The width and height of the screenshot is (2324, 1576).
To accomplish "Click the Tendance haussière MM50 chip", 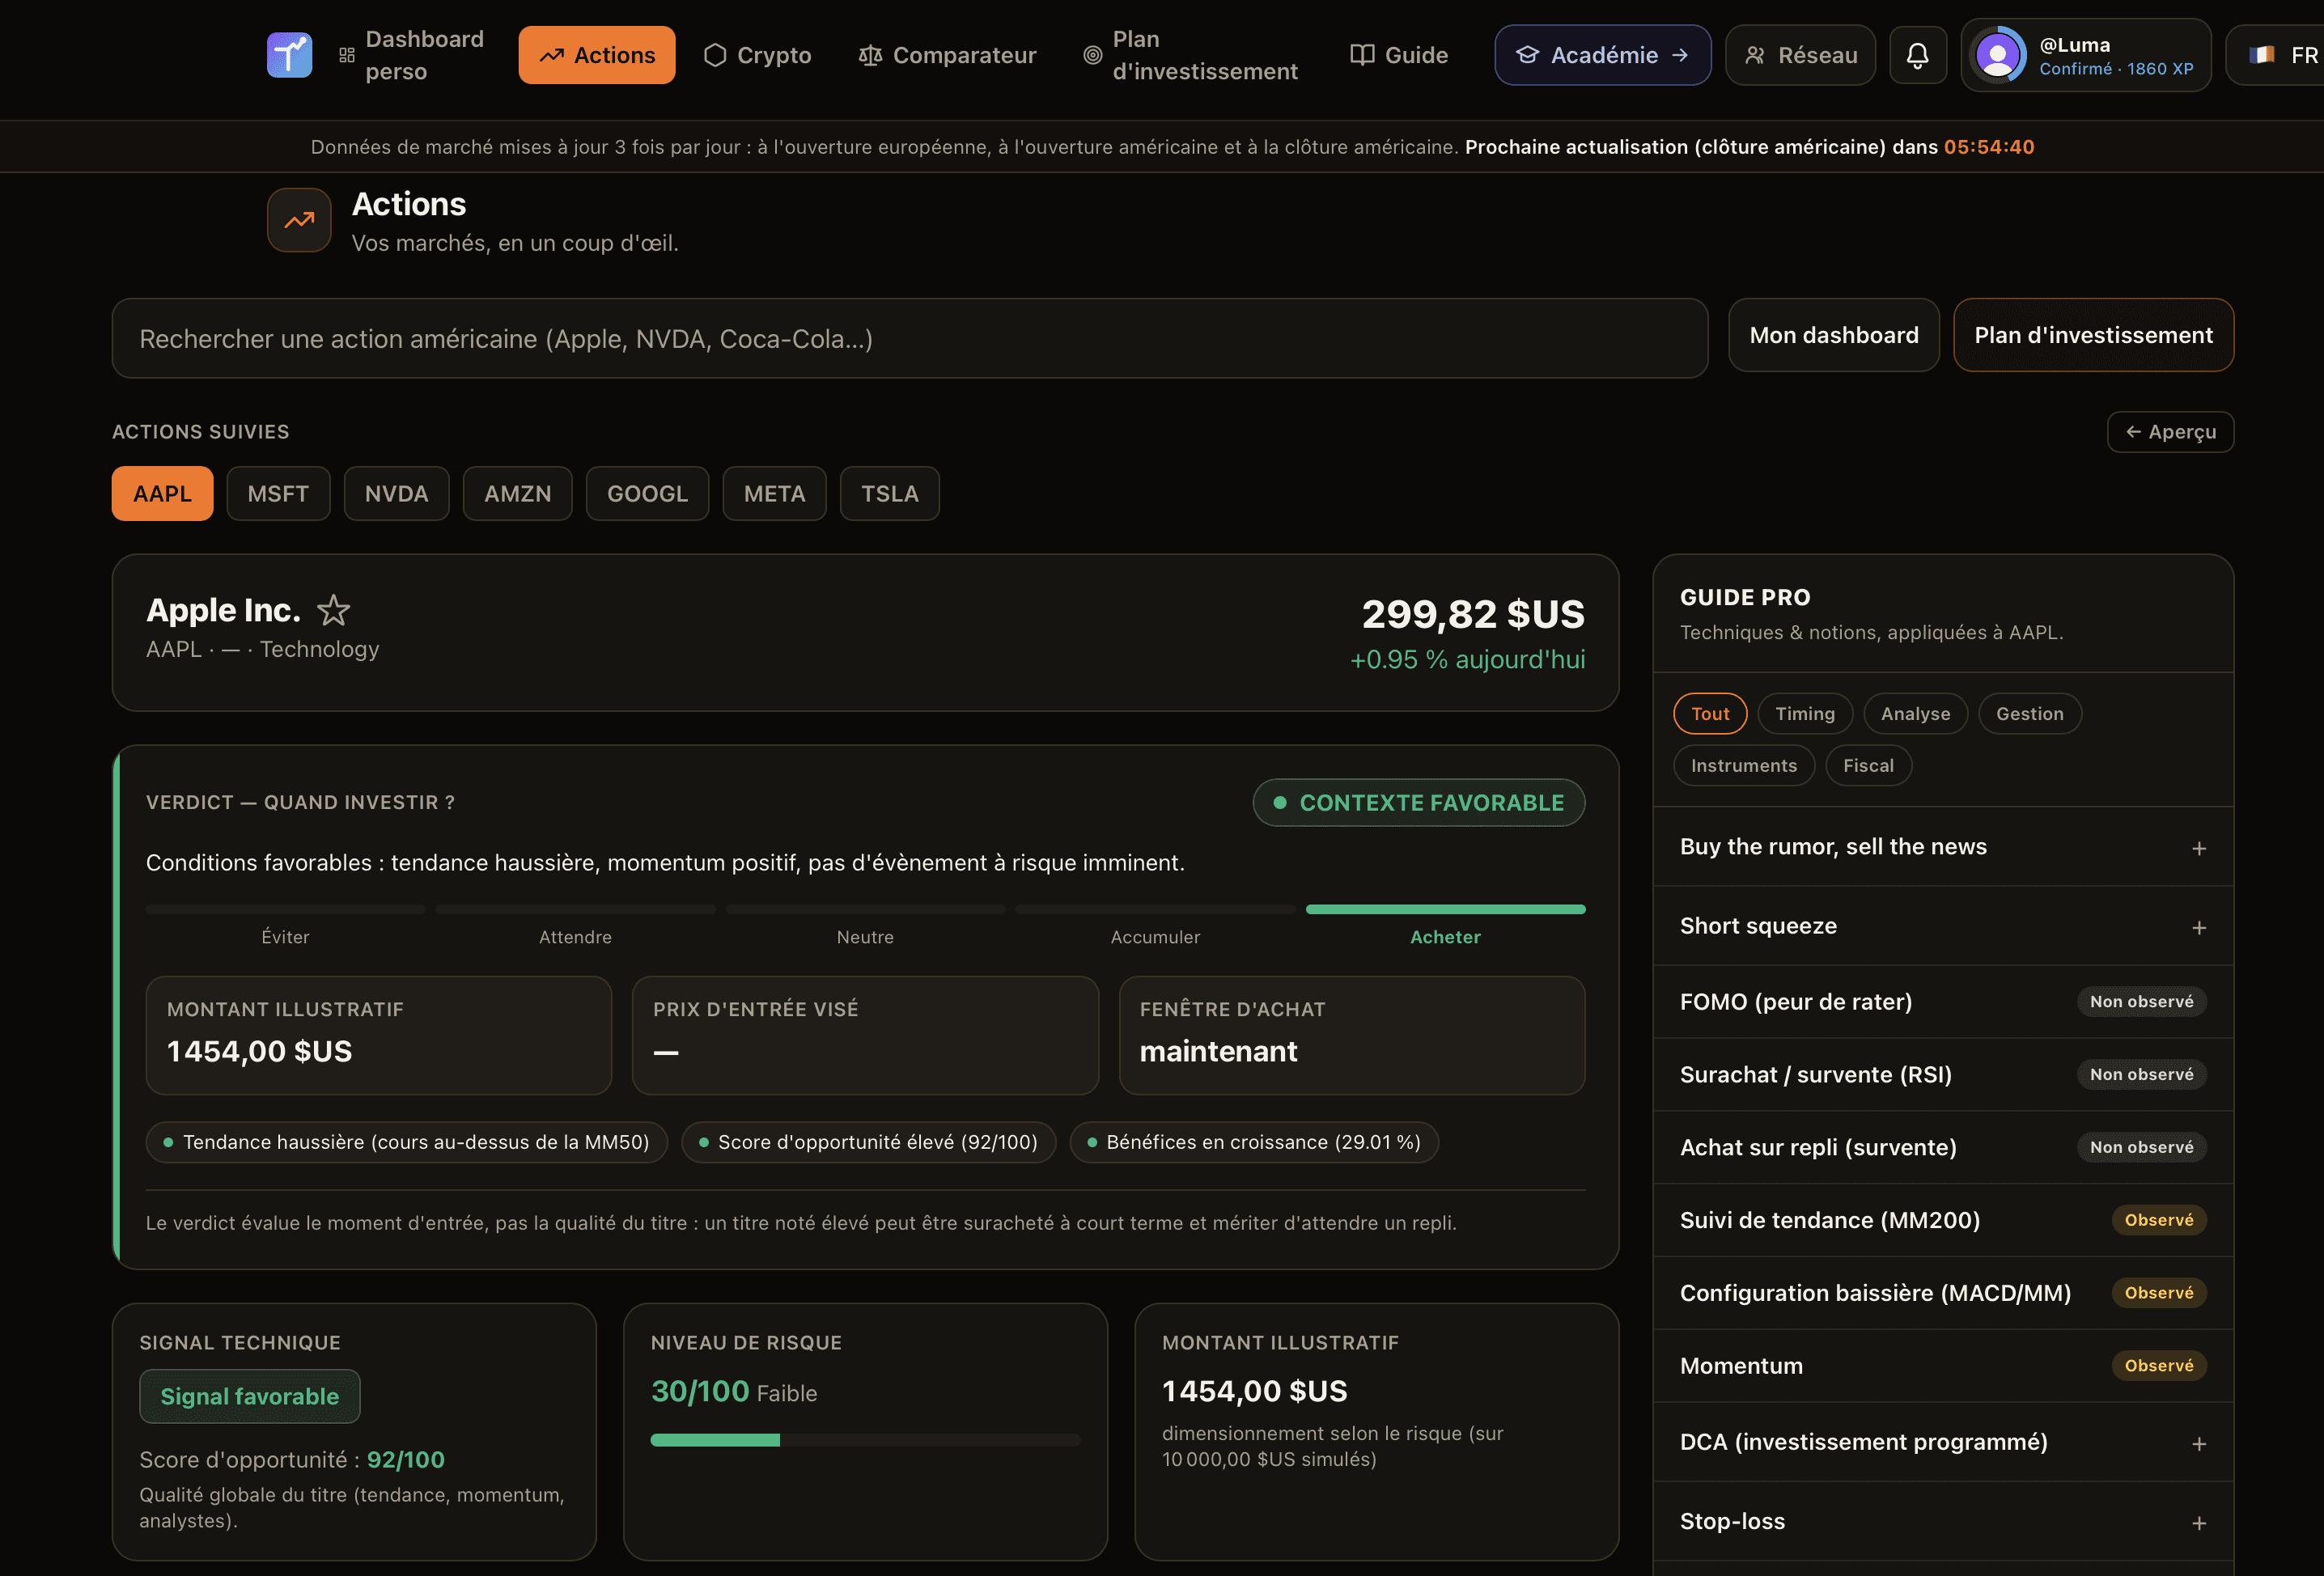I will coord(406,1142).
